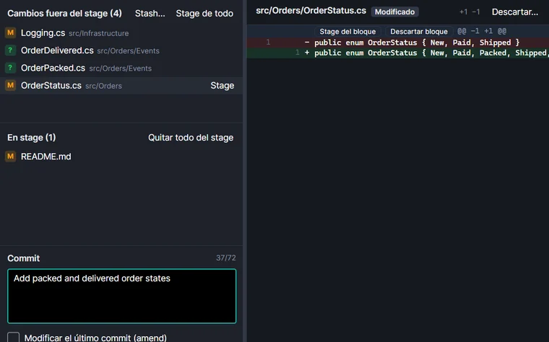Select staged file README.md

click(x=121, y=157)
